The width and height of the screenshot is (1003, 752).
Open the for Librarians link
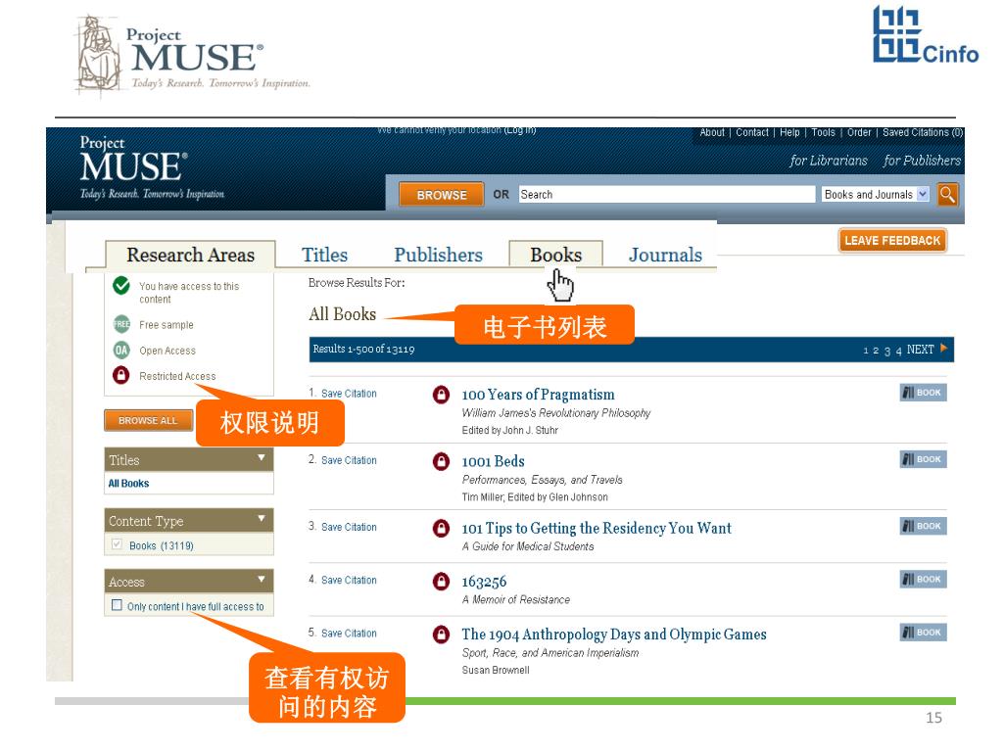[x=829, y=161]
